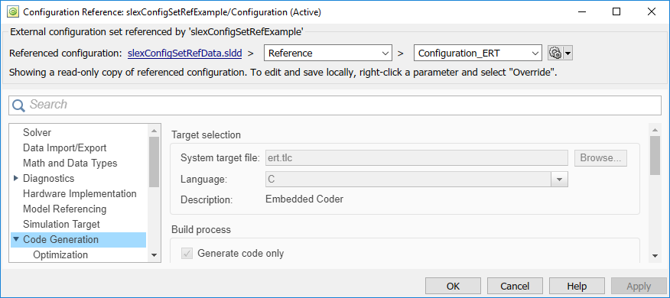Expand the Diagnostics tree node
Image resolution: width=670 pixels, height=298 pixels.
click(16, 178)
